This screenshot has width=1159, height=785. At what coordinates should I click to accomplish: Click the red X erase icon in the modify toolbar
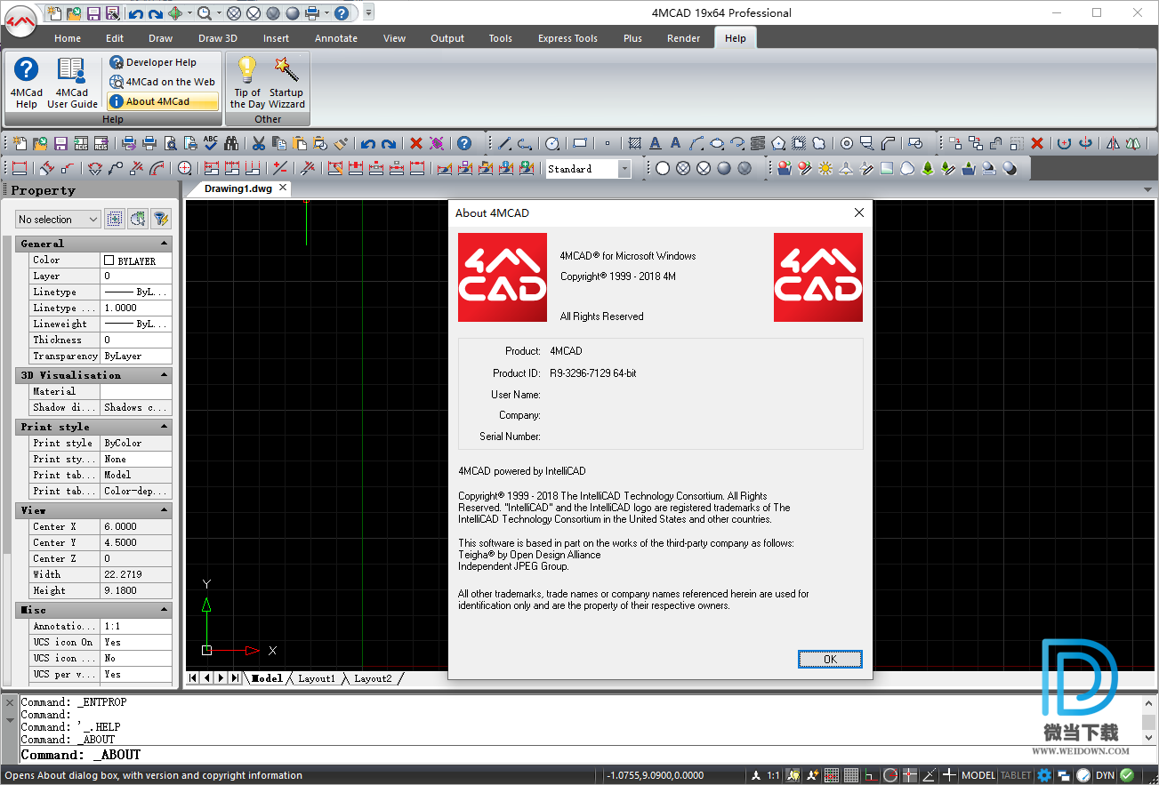click(x=1037, y=143)
